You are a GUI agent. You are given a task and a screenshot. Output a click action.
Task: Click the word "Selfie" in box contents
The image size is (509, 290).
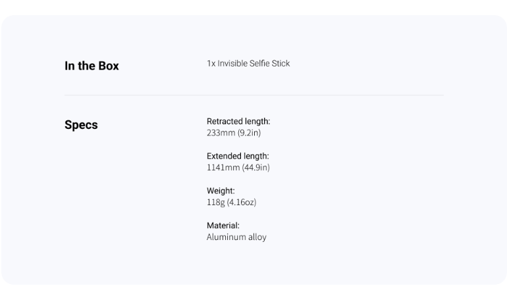259,64
